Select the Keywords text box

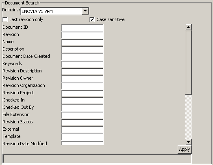point(83,64)
